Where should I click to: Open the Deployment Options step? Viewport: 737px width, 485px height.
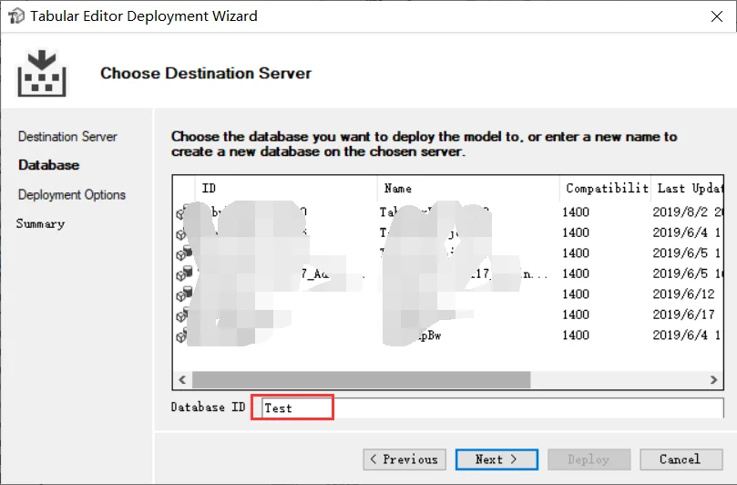tap(72, 195)
